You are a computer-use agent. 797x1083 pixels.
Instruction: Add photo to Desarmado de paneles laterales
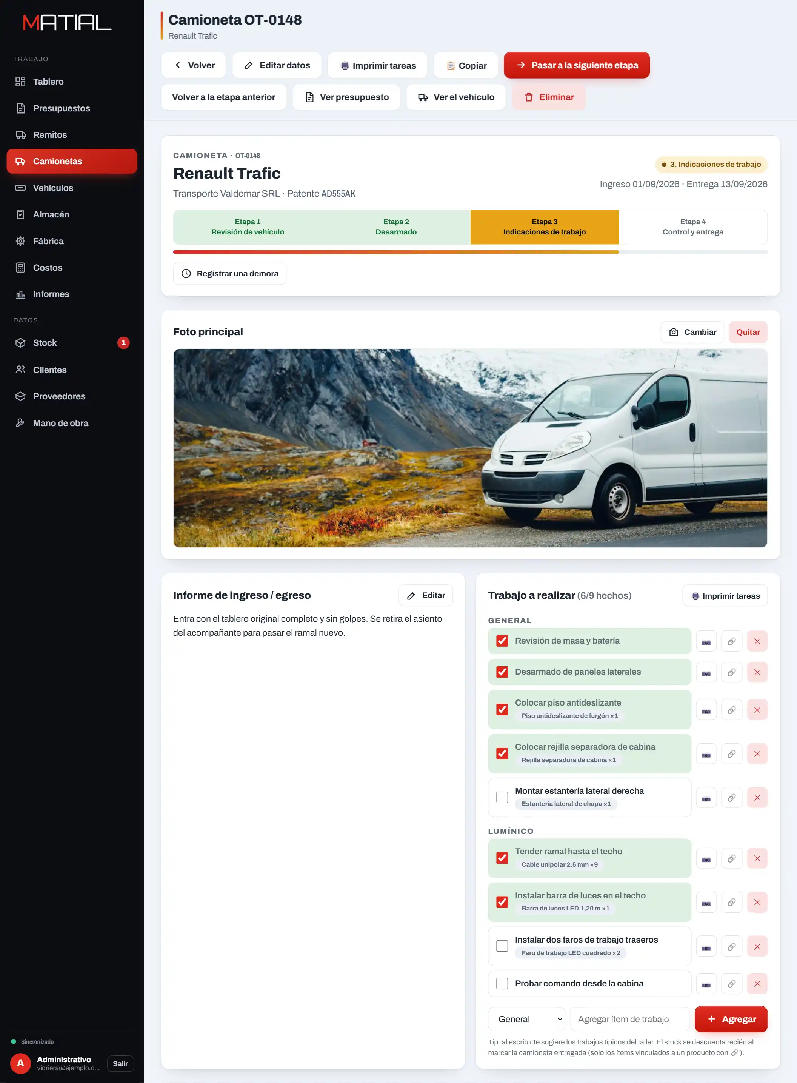706,672
